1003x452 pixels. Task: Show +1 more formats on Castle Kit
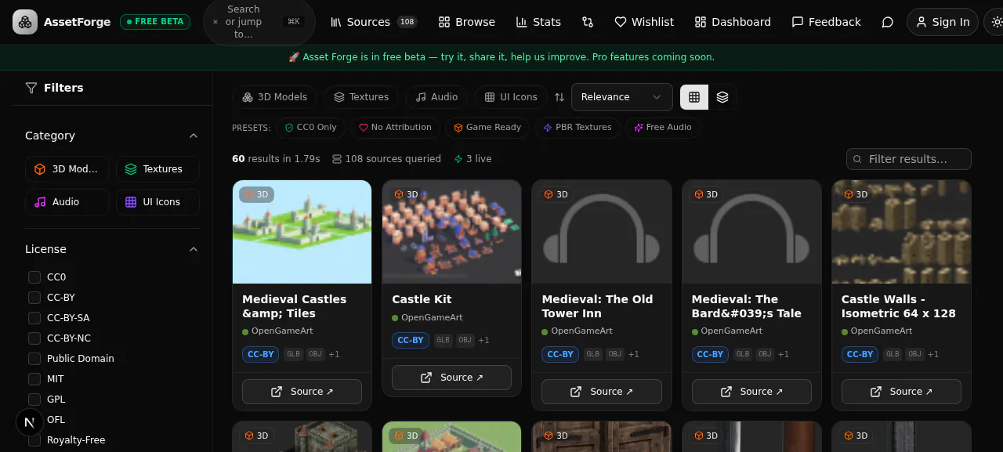tap(483, 340)
